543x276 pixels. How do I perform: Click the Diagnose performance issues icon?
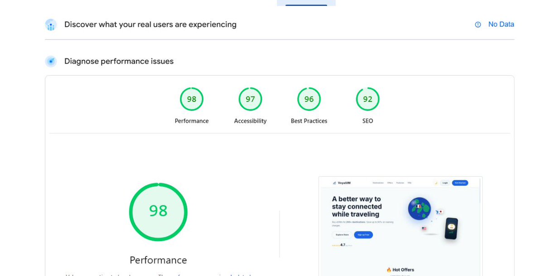(51, 61)
